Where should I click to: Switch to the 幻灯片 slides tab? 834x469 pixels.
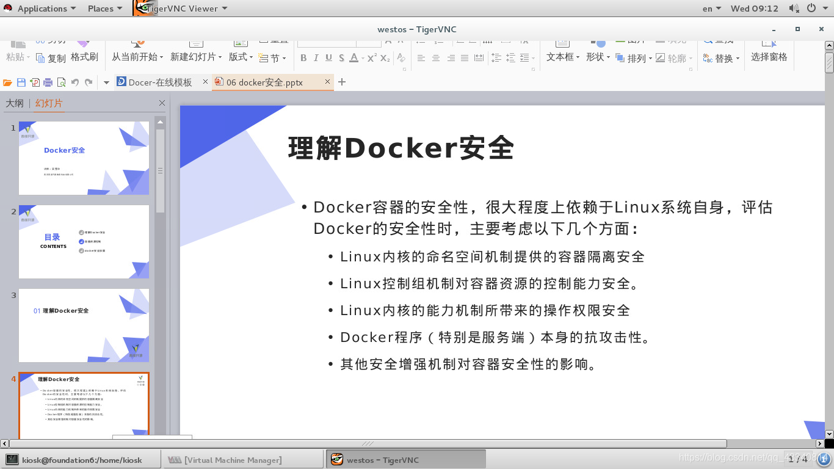click(49, 103)
